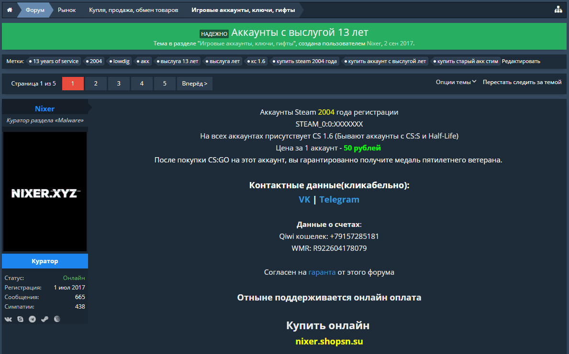Viewport: 569px width, 354px height.
Task: Expand the 'Опции темы' dropdown
Action: [x=456, y=82]
